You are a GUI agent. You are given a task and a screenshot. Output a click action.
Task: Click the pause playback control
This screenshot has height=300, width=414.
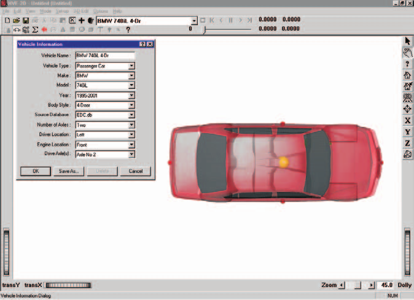[231, 20]
